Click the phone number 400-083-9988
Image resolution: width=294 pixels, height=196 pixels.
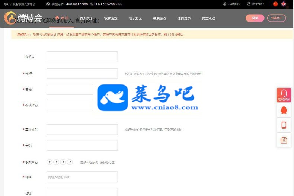(77, 4)
